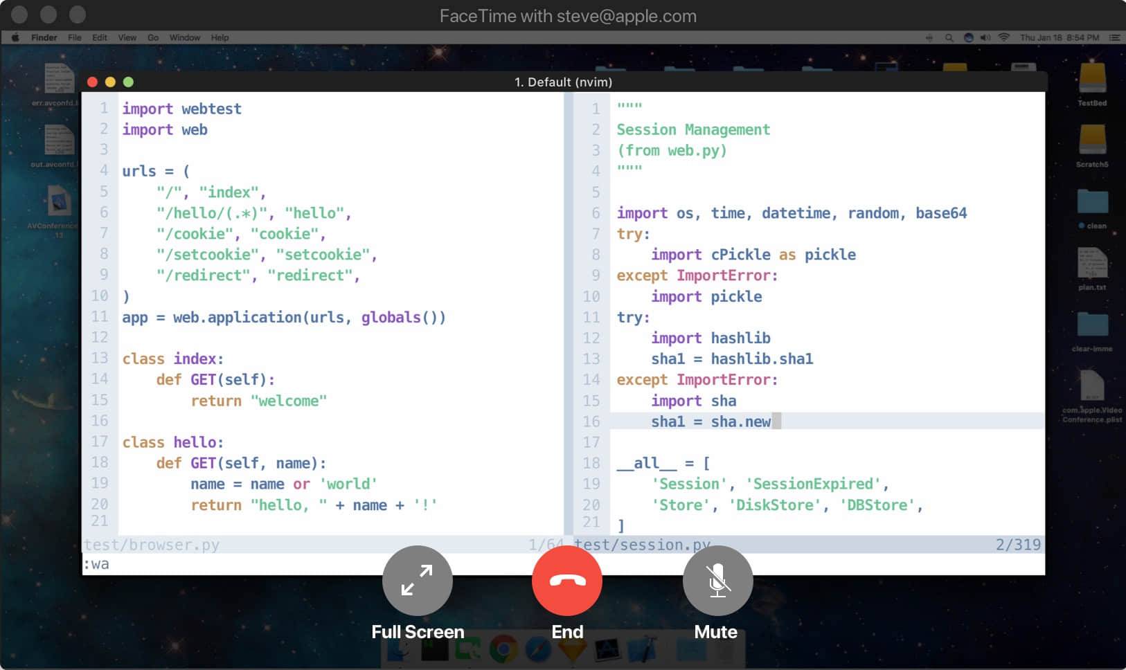Click the line class index:
Screen dimensions: 1126x670
point(173,359)
